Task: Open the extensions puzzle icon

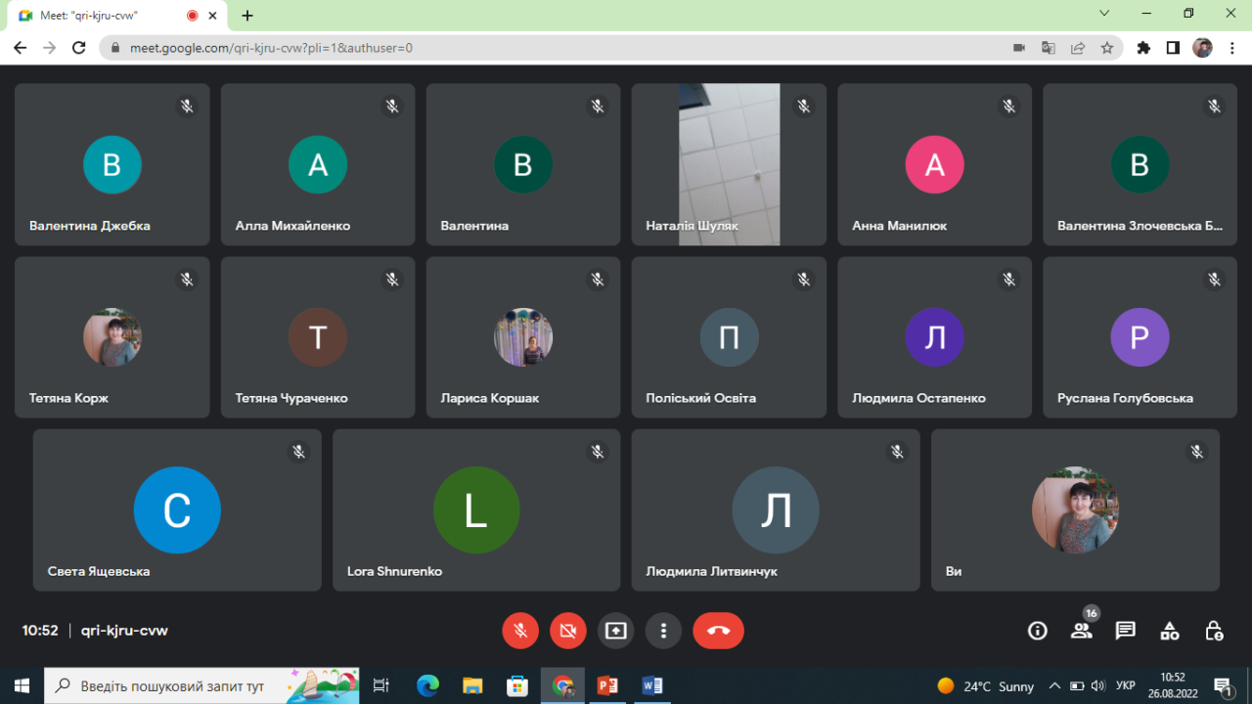Action: point(1143,47)
